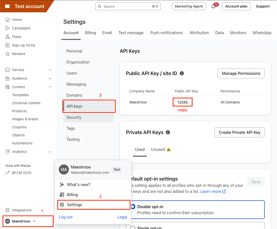Click the What's new sparkle icon
The image size is (277, 229).
tap(62, 185)
